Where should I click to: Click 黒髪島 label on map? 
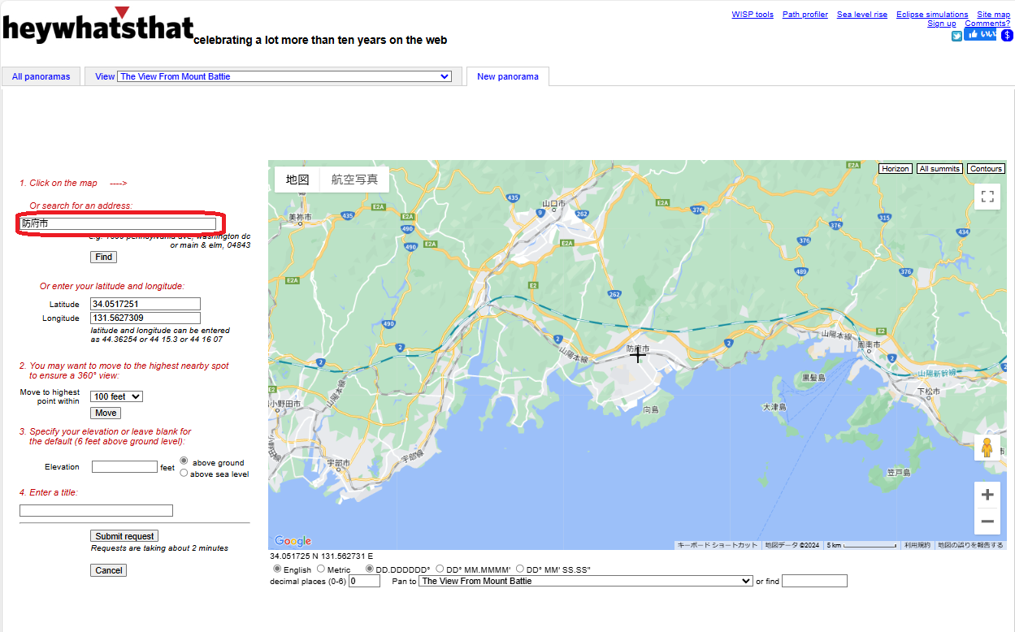pos(813,378)
